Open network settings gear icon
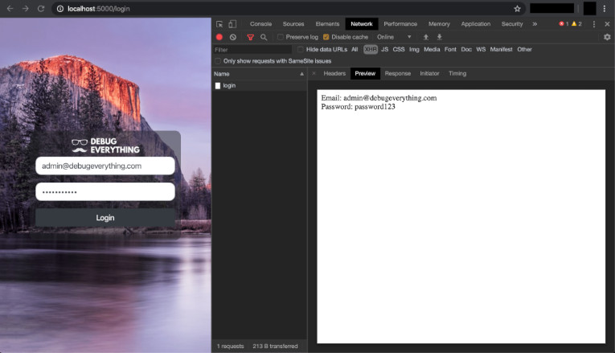The width and height of the screenshot is (615, 353). [x=607, y=37]
